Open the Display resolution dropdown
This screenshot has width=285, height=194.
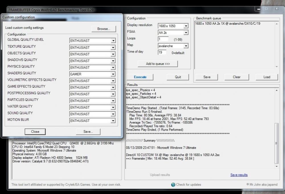coord(173,26)
